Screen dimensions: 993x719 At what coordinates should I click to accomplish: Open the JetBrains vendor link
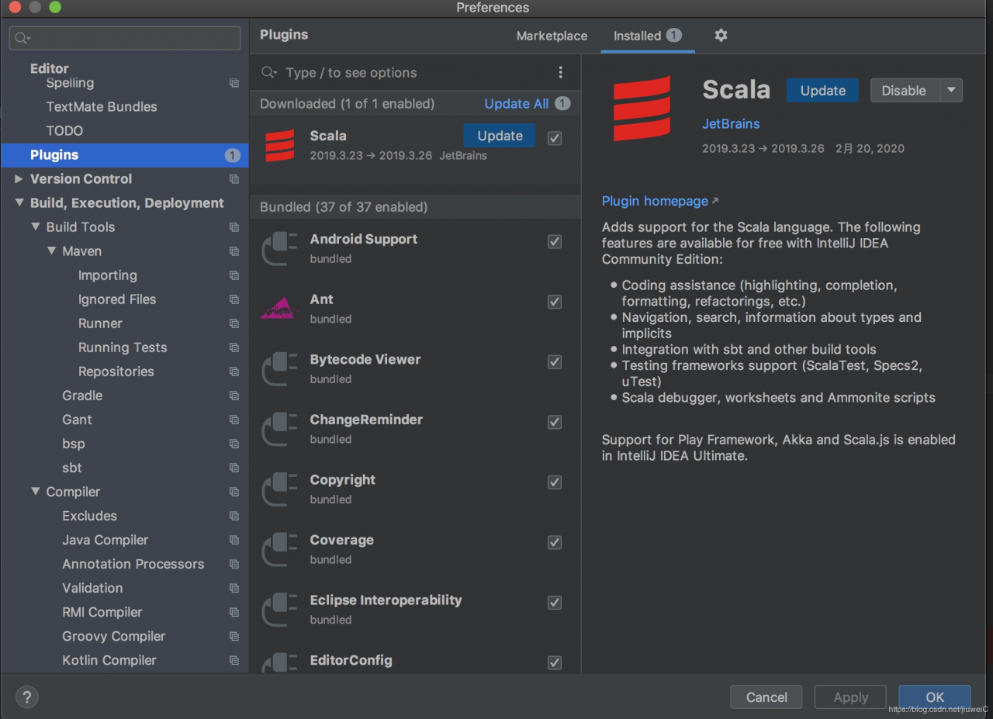[x=731, y=123]
